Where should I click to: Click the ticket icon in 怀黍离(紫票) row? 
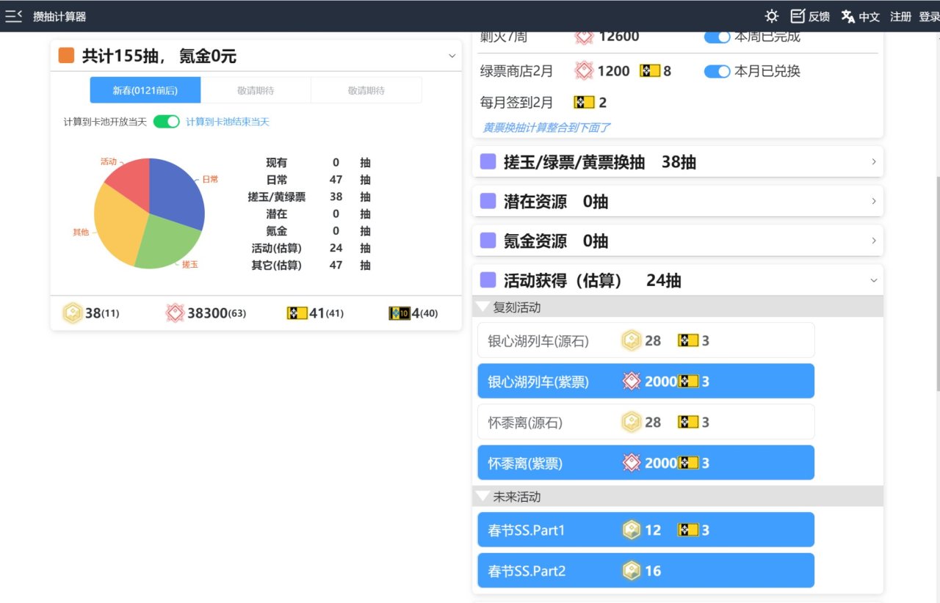687,463
